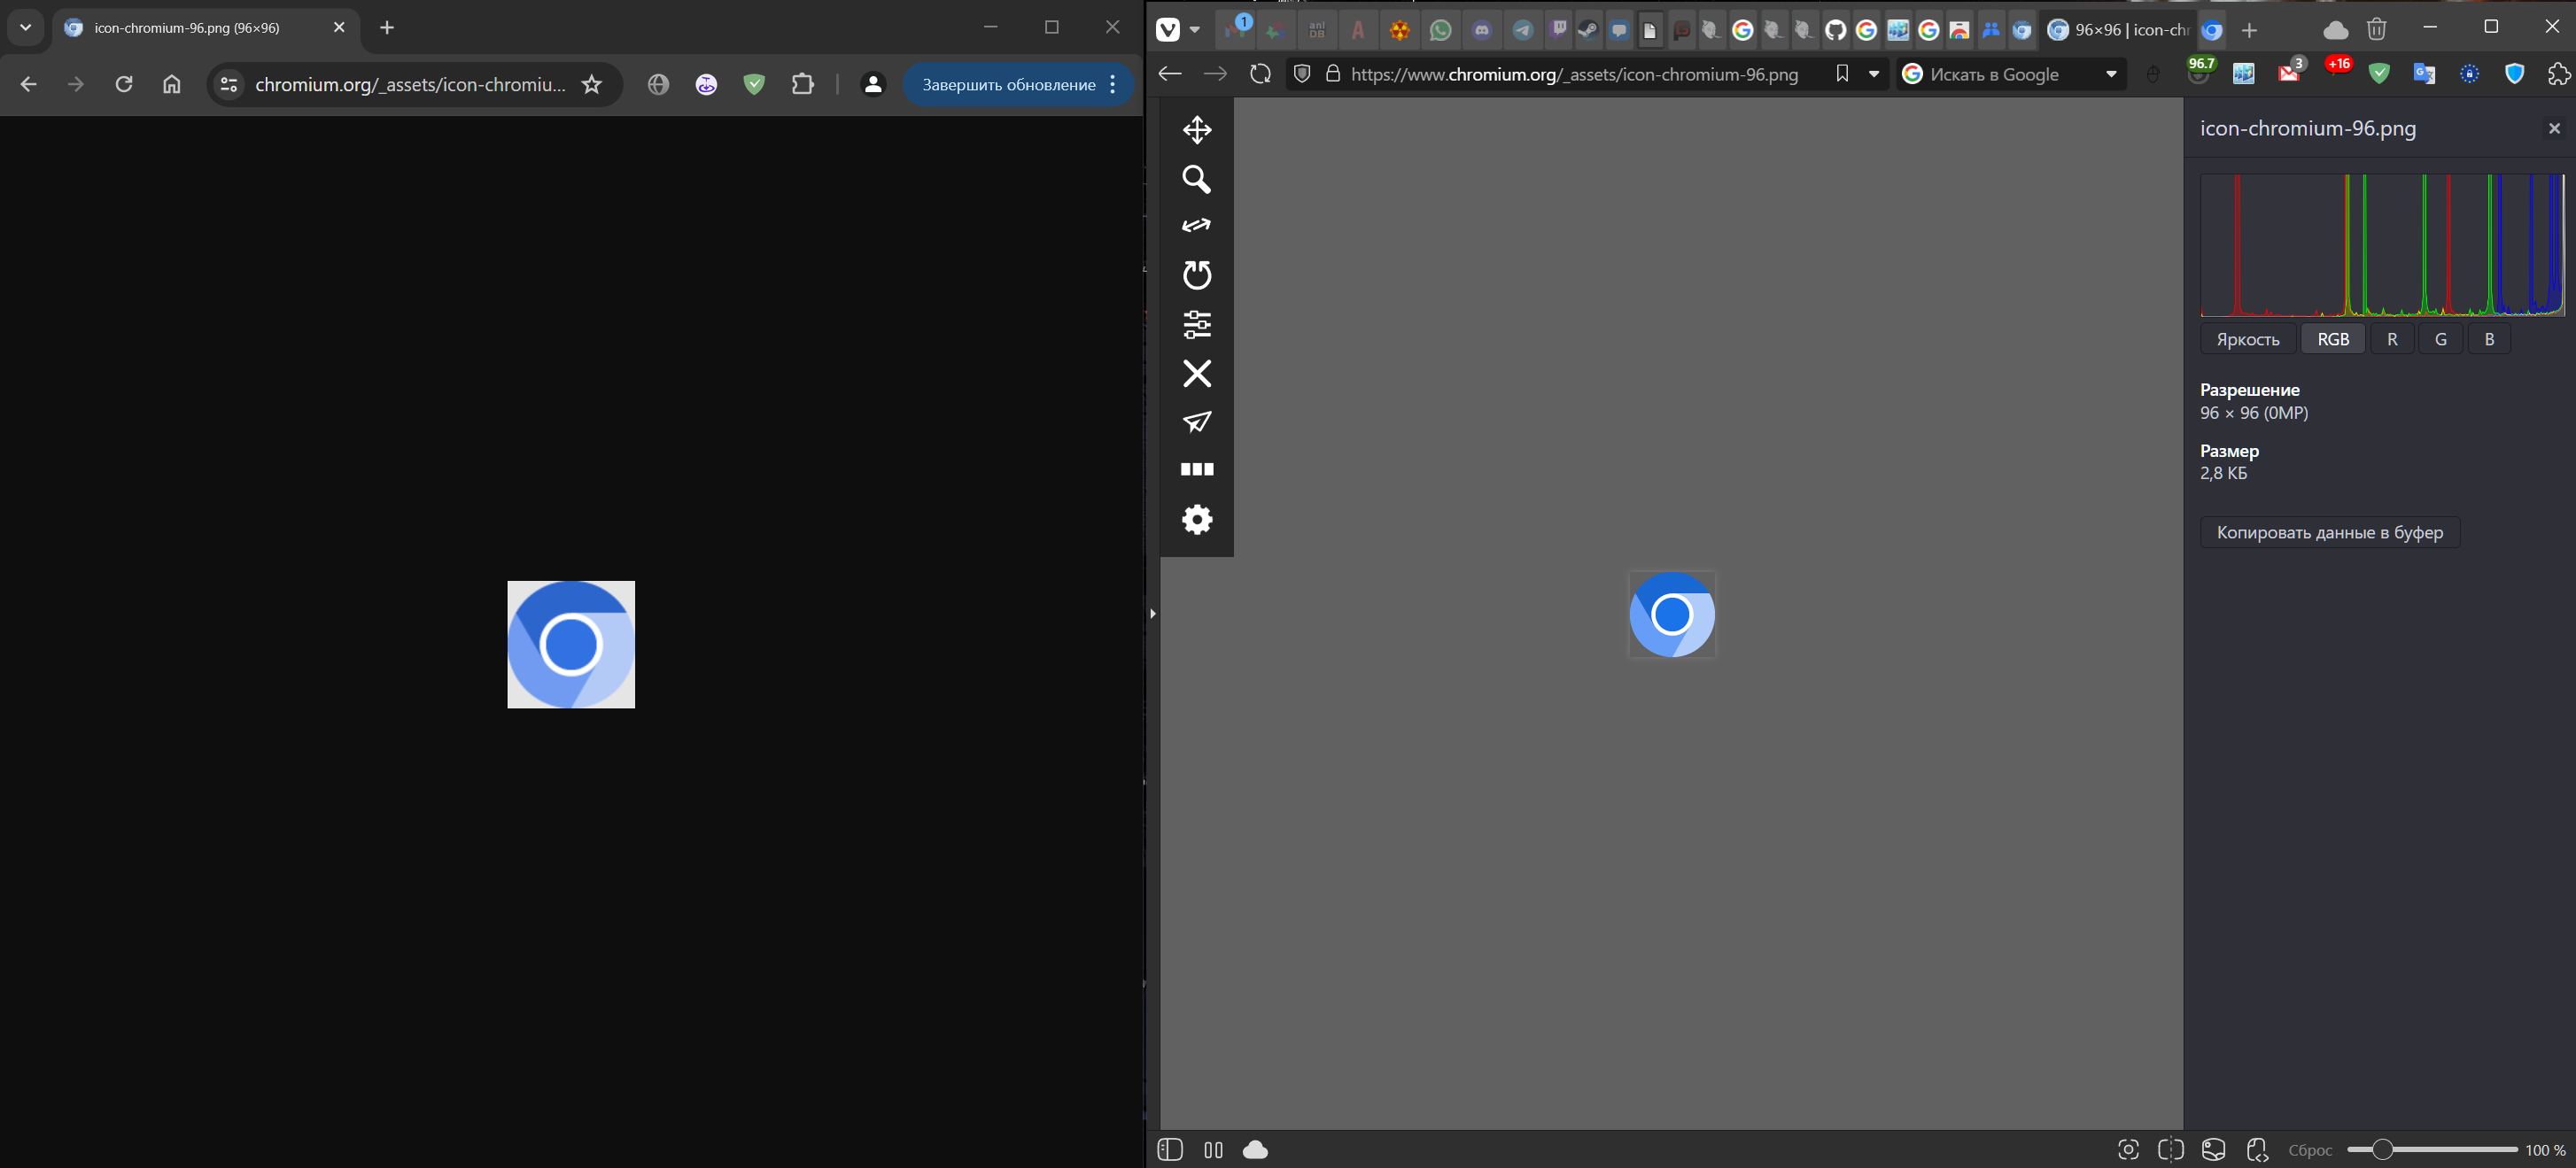Image resolution: width=2576 pixels, height=1168 pixels.
Task: Switch histogram to Яркость mode
Action: 2247,339
